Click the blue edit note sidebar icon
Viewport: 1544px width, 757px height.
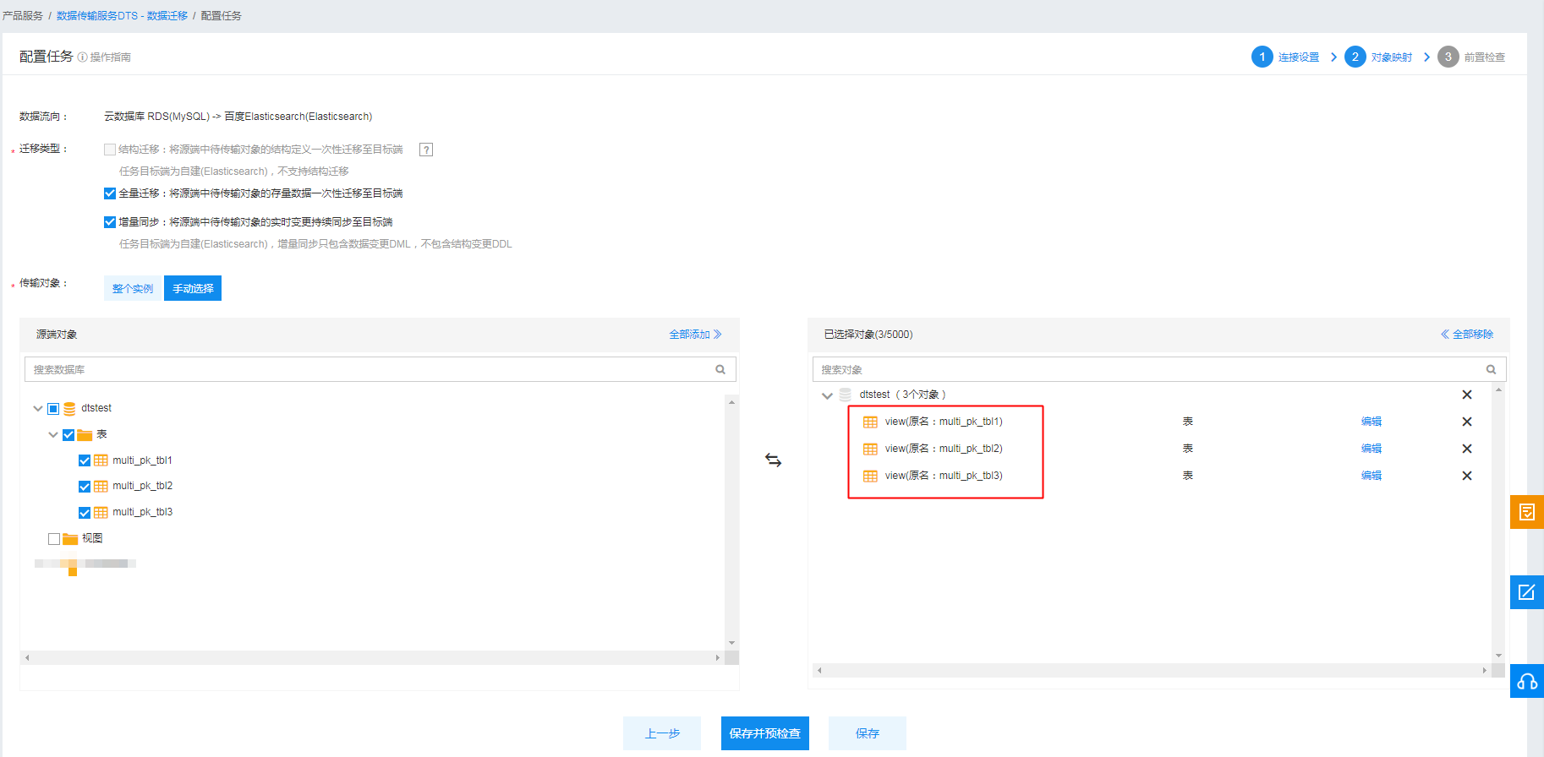click(x=1526, y=592)
